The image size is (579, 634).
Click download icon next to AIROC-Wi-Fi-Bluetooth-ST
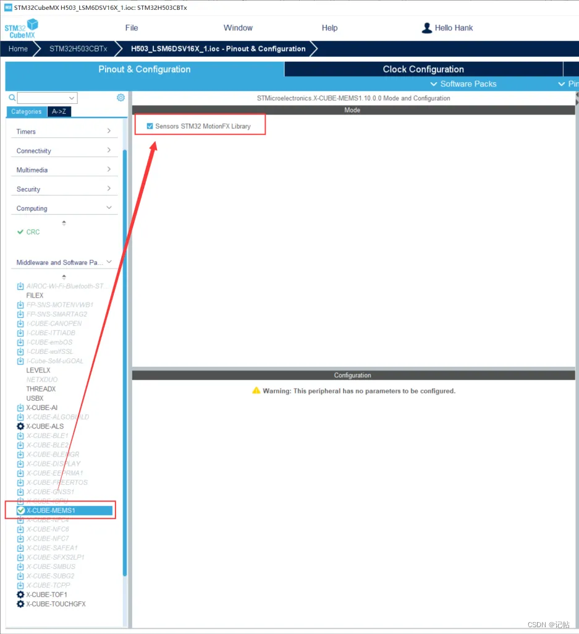coord(20,286)
